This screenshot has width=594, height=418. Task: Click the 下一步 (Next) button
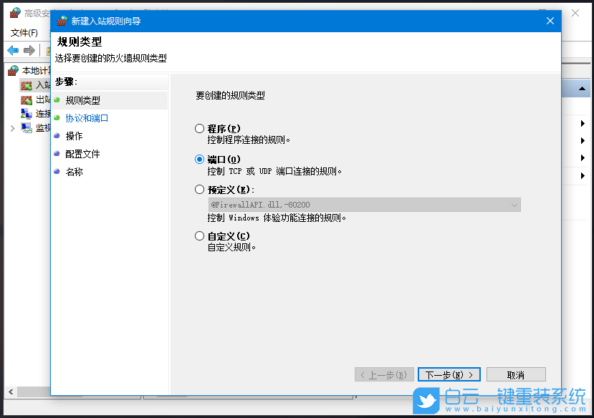point(449,374)
